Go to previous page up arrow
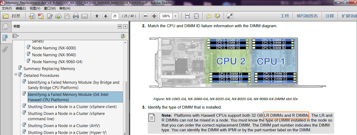The image size is (357, 135). coord(97,16)
